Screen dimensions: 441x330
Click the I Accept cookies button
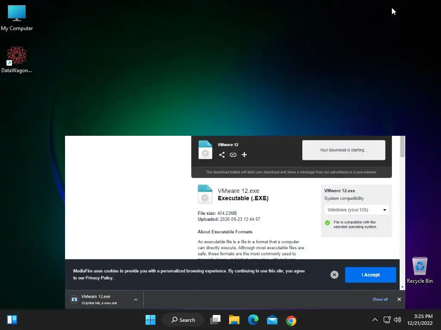point(370,275)
